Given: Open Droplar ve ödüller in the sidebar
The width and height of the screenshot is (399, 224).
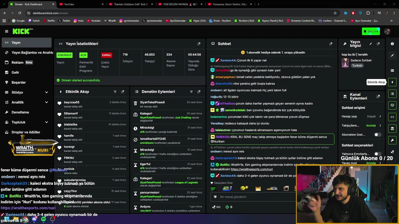Looking at the screenshot, I should 26,132.
